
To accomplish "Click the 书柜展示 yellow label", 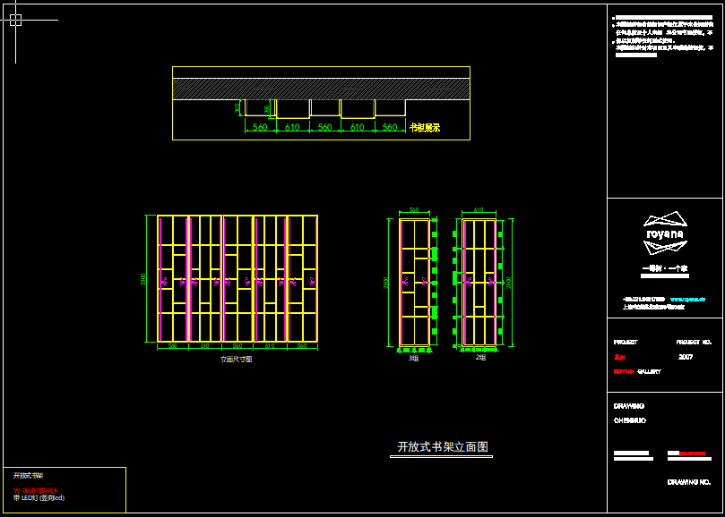I will 425,128.
